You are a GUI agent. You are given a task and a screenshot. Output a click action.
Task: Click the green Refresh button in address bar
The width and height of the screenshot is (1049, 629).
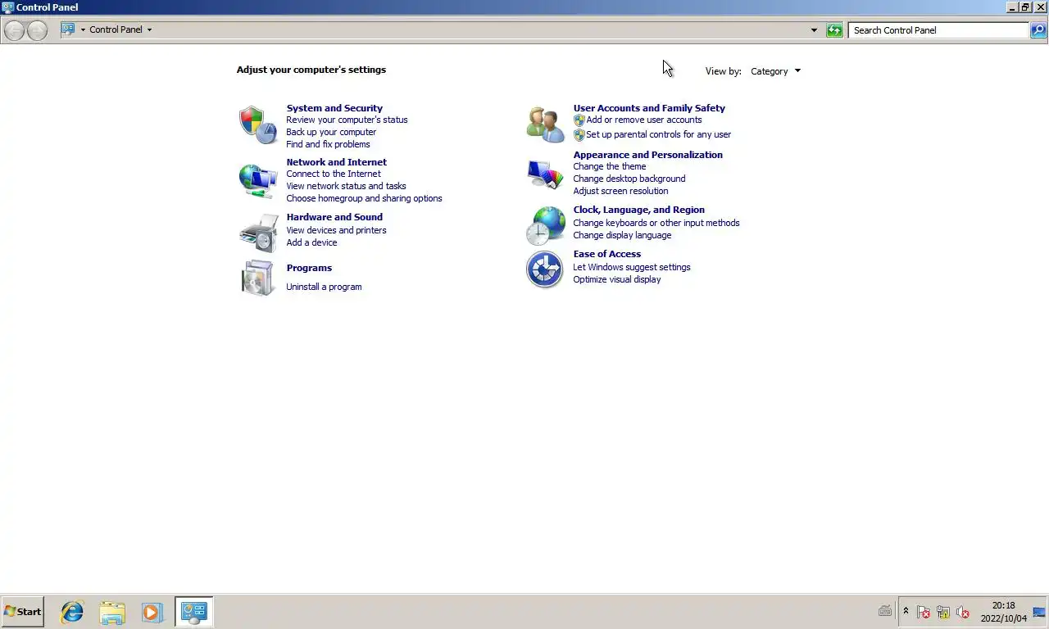point(834,30)
